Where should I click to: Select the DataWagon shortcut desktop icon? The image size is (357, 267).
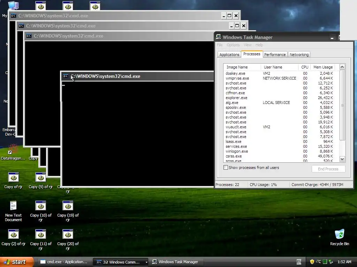13,152
